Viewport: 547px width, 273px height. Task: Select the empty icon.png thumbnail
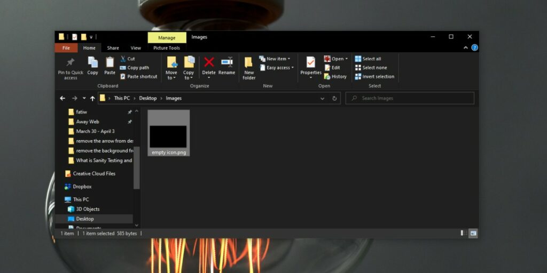point(168,133)
